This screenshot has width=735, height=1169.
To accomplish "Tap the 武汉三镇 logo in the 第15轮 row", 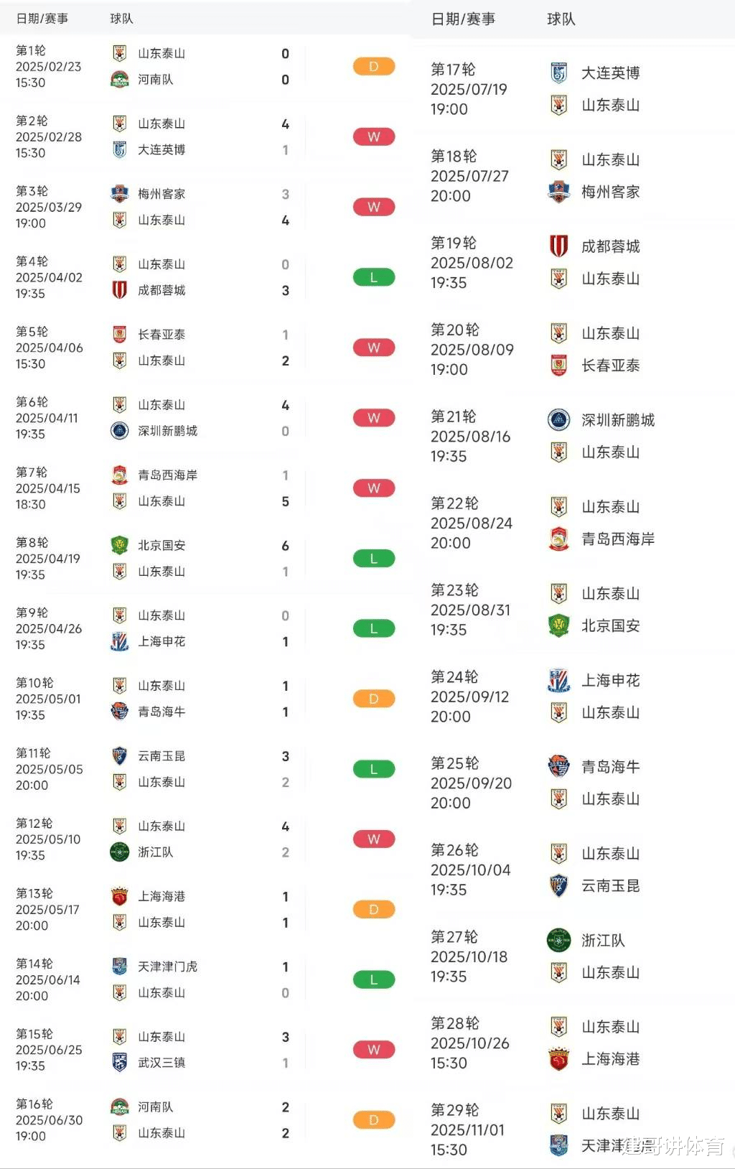I will 120,1063.
